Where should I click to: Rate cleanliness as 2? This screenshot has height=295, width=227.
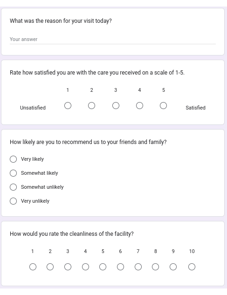[x=50, y=267]
